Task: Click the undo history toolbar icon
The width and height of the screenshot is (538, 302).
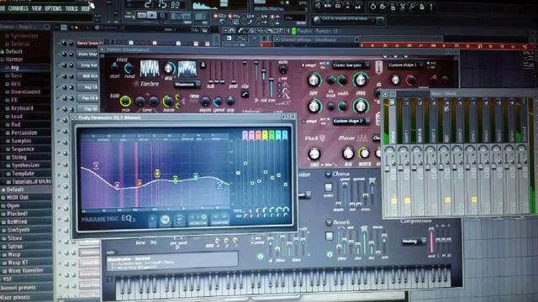Action: click(x=373, y=7)
